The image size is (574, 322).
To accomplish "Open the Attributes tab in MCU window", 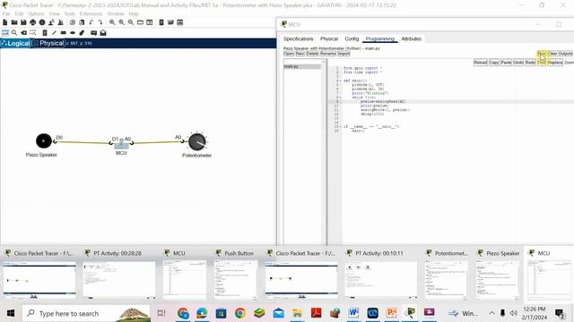I will 411,38.
